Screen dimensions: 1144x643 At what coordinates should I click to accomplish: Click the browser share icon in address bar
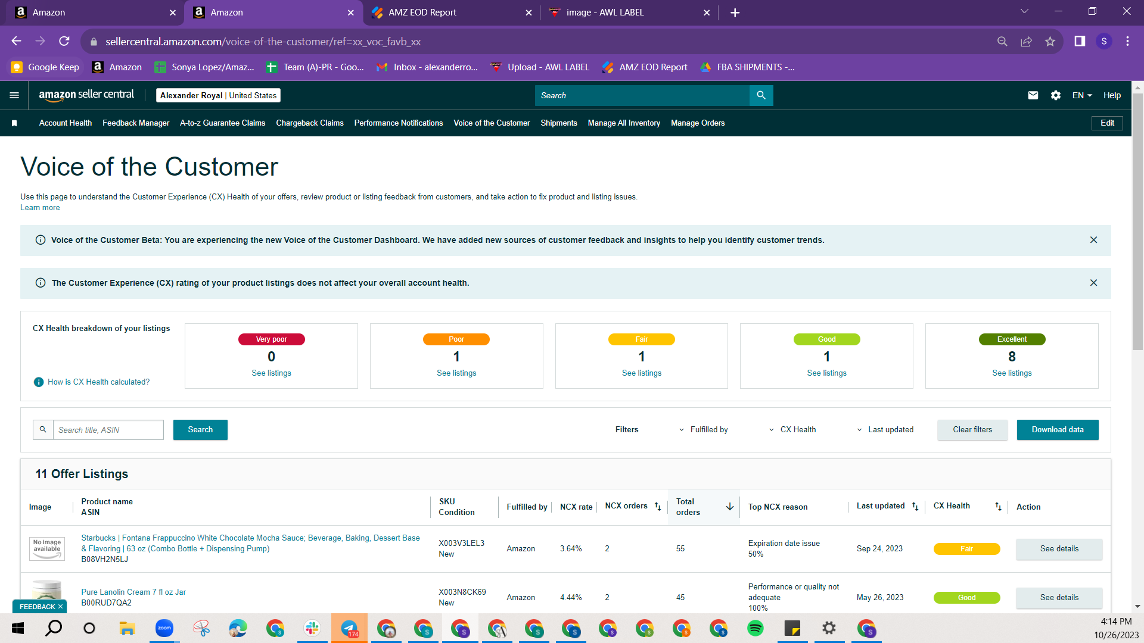tap(1026, 41)
